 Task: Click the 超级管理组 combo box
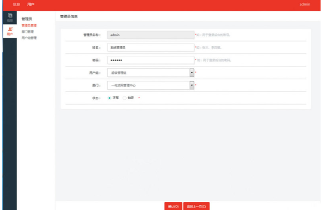[148, 73]
